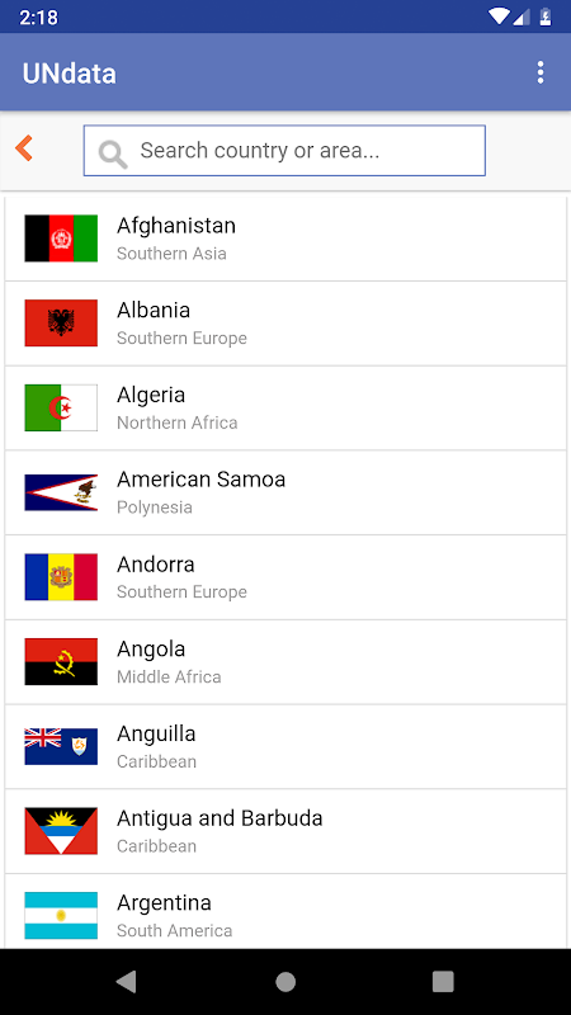Tap the Algeria flag icon
This screenshot has height=1015, width=571.
(61, 408)
